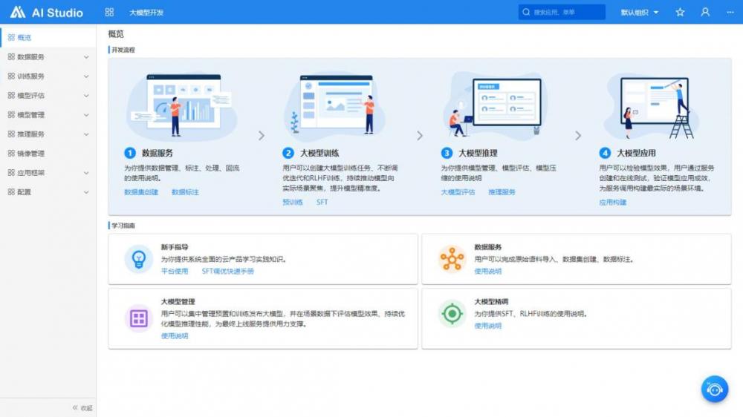Expand the 配置 sidebar menu
743x417 pixels.
[x=48, y=192]
